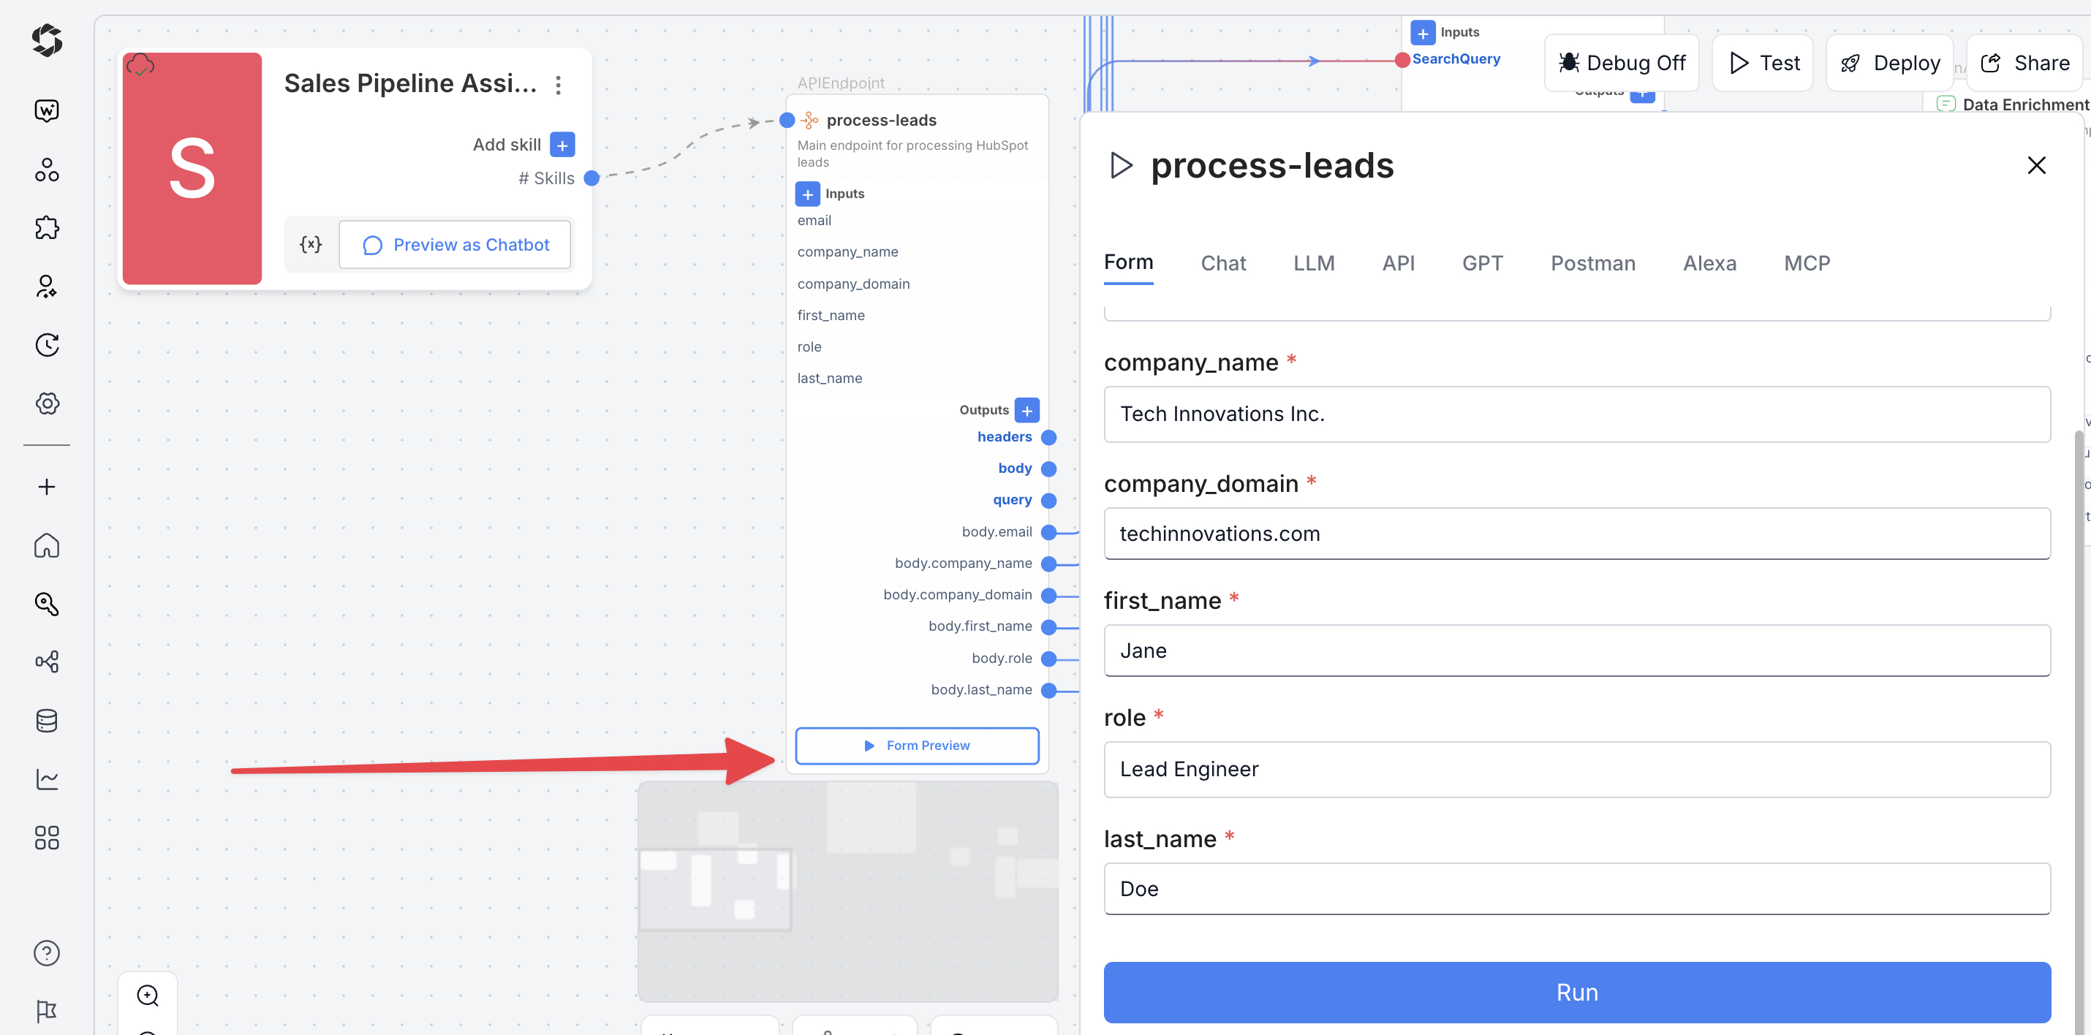Open the puzzle piece integrations icon
Screen dimensions: 2091x1035
click(46, 227)
